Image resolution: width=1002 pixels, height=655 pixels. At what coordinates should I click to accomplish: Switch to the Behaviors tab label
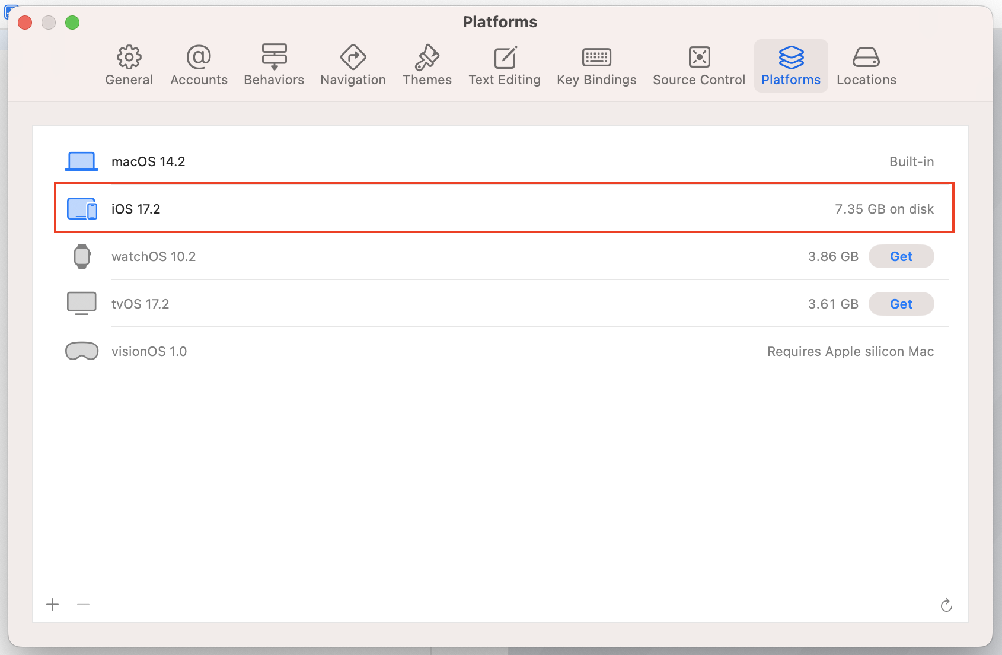pyautogui.click(x=274, y=80)
